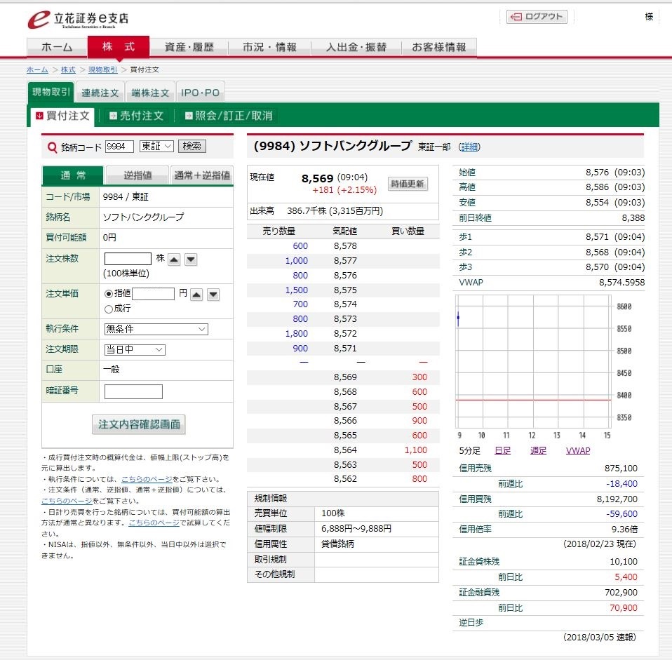Image resolution: width=672 pixels, height=660 pixels.
Task: Switch to the 連続注文 tab
Action: point(100,93)
